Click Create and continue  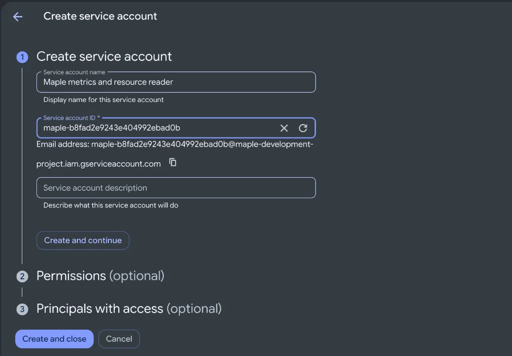tap(83, 240)
